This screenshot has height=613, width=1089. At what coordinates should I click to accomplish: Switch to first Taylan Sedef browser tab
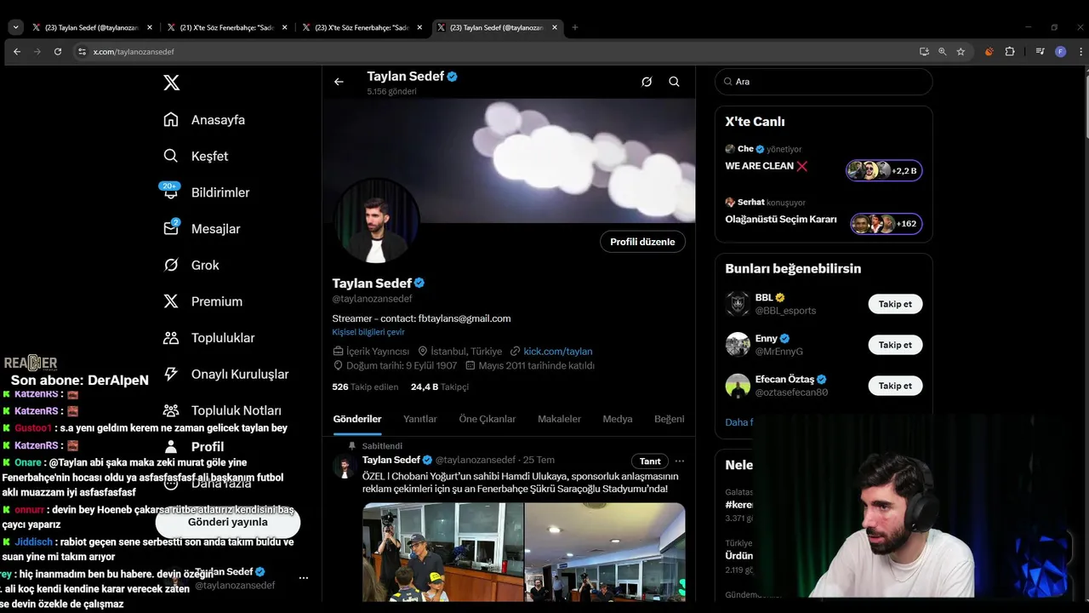coord(91,27)
